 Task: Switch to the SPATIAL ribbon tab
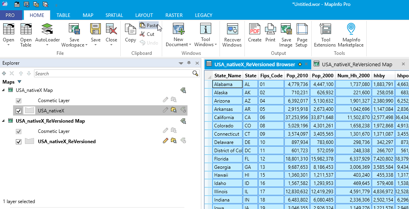pyautogui.click(x=114, y=15)
